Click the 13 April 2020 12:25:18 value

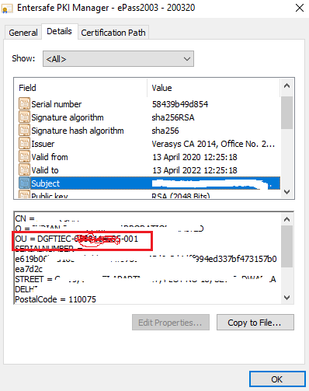pyautogui.click(x=195, y=157)
